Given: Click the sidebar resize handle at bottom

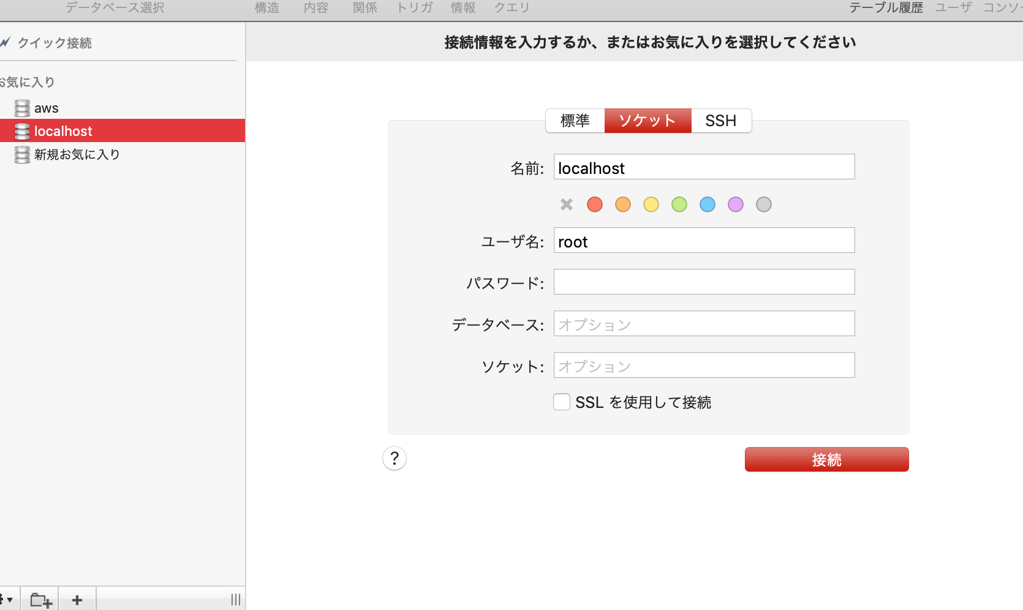Looking at the screenshot, I should [236, 599].
